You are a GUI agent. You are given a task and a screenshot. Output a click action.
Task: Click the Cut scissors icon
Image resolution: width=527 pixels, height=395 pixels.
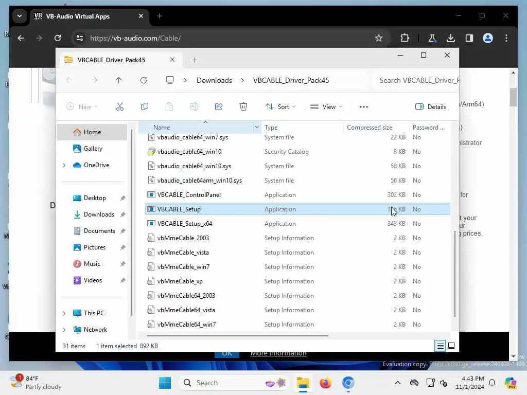click(x=119, y=107)
